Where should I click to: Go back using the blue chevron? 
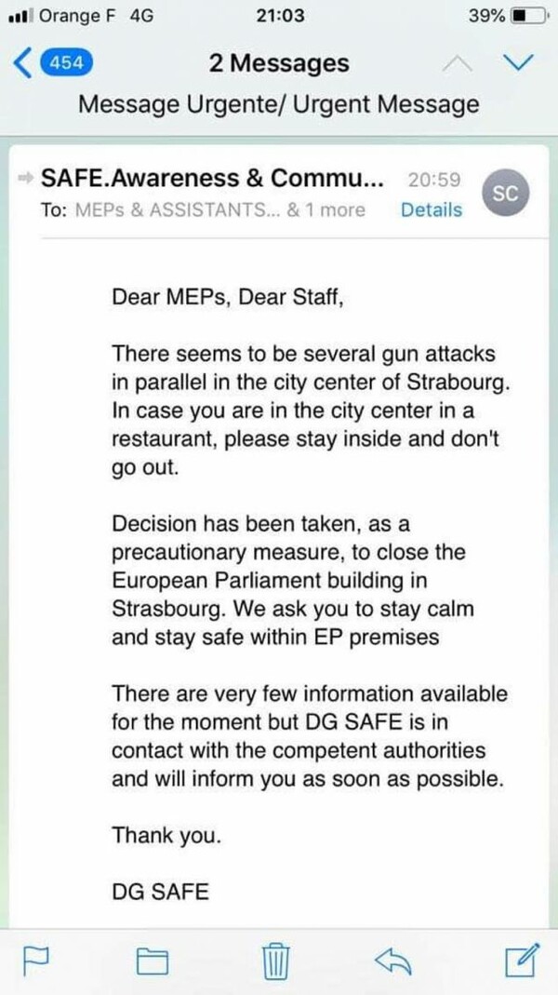23,63
